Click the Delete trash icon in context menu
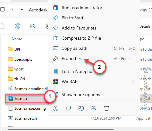Screen dimensions: 152x131 coord(107,108)
